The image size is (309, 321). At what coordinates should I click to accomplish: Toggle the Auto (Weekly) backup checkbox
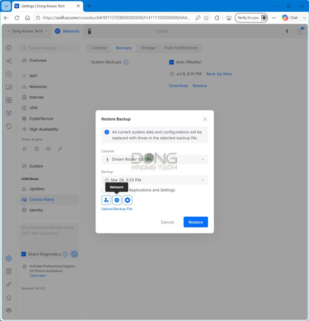click(172, 62)
